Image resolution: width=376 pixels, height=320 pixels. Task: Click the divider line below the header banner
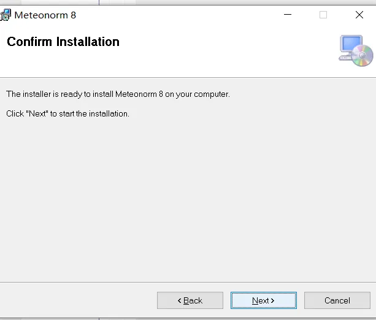[184, 77]
